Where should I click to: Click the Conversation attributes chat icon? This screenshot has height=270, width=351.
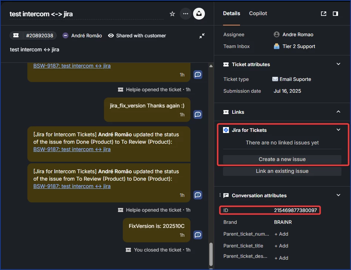pos(226,195)
